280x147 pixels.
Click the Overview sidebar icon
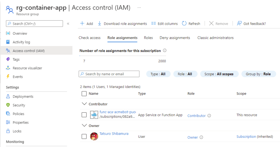8,33
